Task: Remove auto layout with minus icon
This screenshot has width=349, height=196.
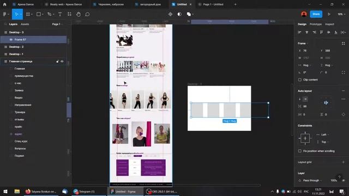Action: click(x=343, y=91)
